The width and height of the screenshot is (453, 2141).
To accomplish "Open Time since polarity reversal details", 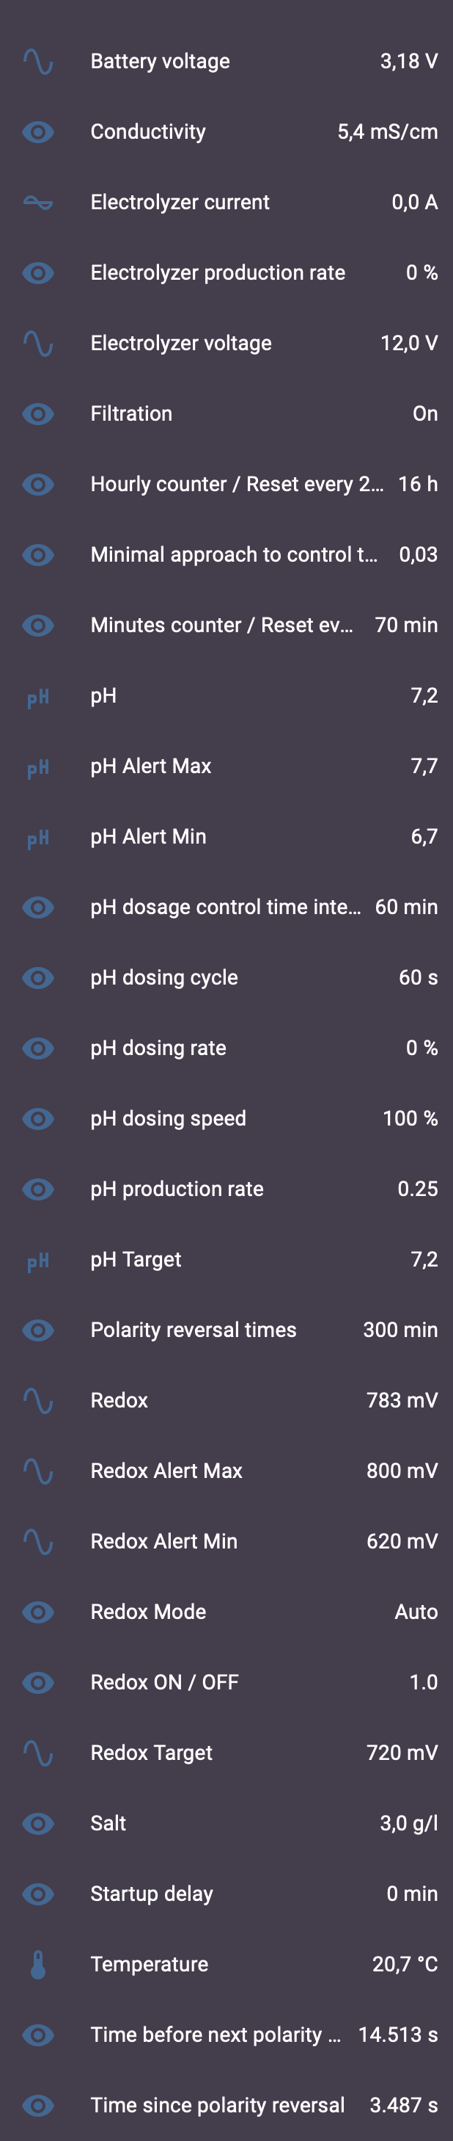I will coord(226,2105).
